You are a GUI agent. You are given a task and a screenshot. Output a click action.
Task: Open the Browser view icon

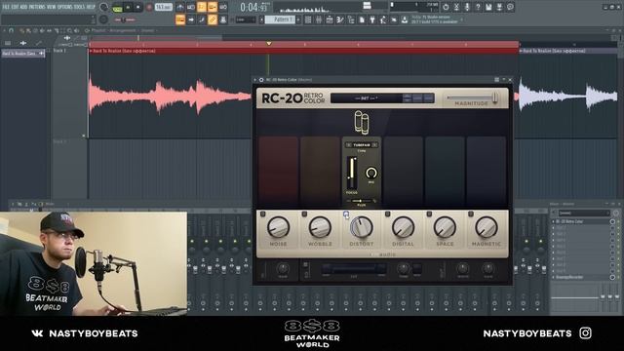(x=351, y=19)
